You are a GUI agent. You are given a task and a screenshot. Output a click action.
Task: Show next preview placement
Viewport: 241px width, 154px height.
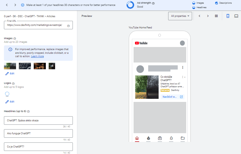[208, 16]
